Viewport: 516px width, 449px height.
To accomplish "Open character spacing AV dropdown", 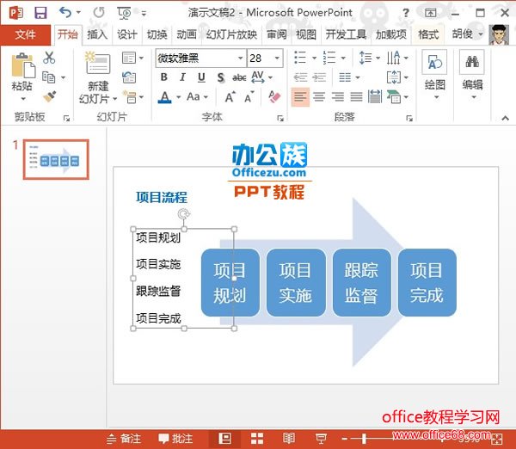I will pos(261,77).
